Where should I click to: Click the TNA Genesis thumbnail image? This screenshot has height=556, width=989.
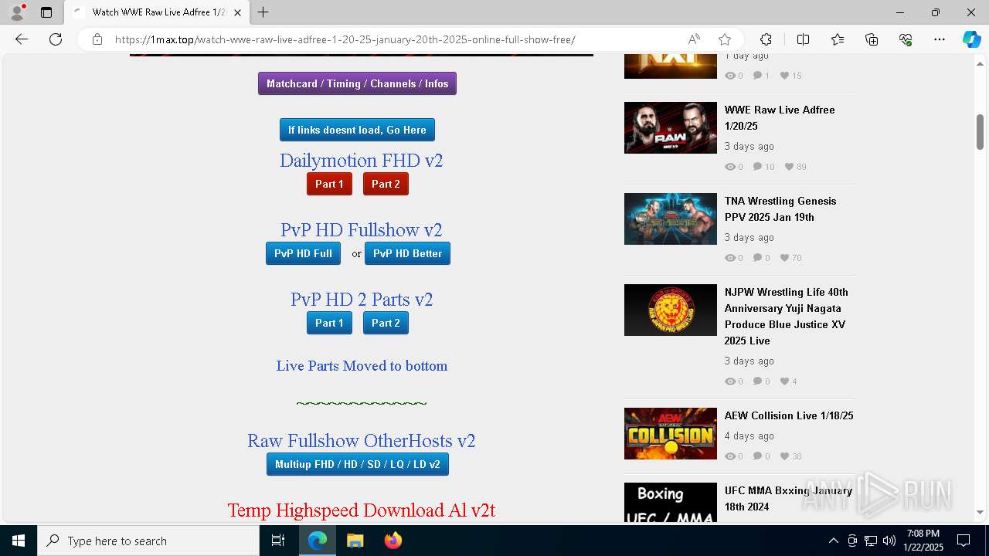(671, 219)
